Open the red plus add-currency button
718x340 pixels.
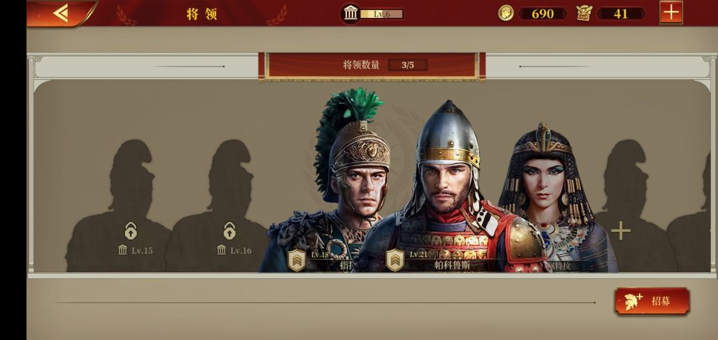(x=671, y=13)
